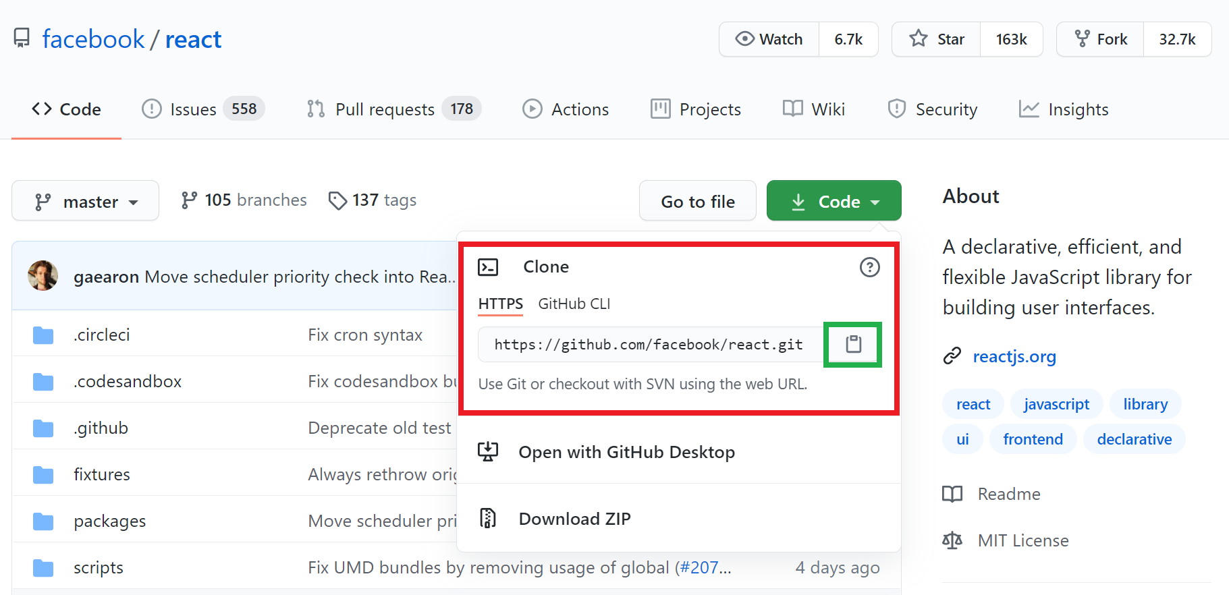Open the 163k stargazers count
The image size is (1229, 595).
point(1011,39)
